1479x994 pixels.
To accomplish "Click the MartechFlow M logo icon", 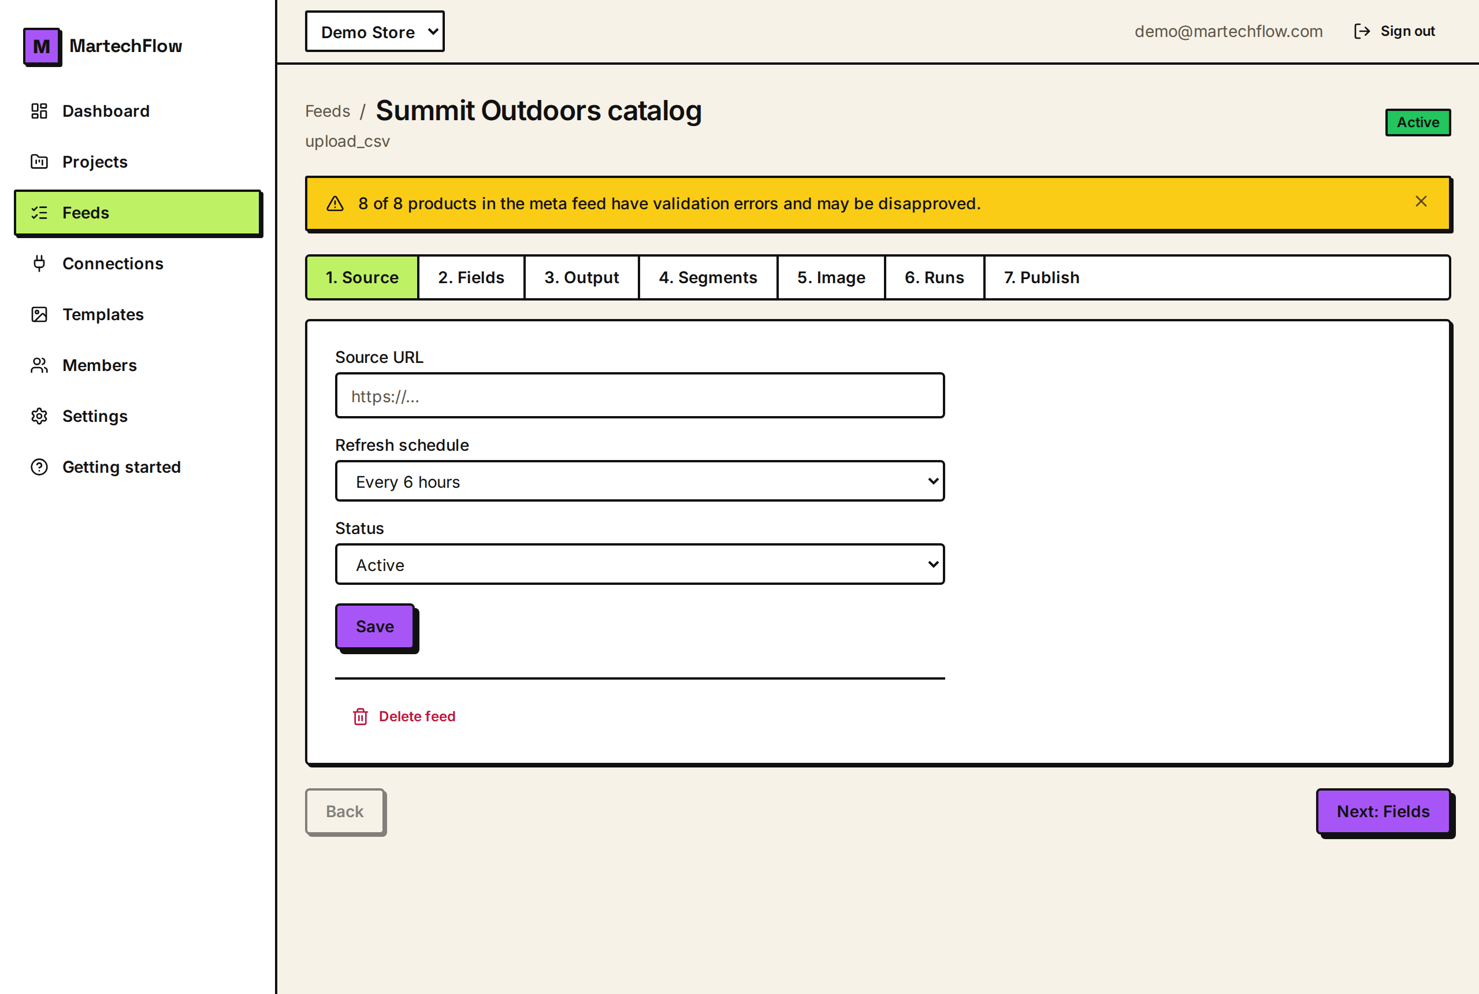I will 42,46.
